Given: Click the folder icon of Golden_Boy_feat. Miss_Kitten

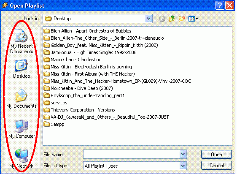Looking at the screenshot, I should click(47, 45).
